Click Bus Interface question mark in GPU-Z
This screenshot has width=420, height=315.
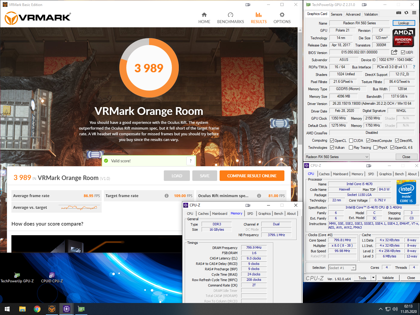pos(414,67)
